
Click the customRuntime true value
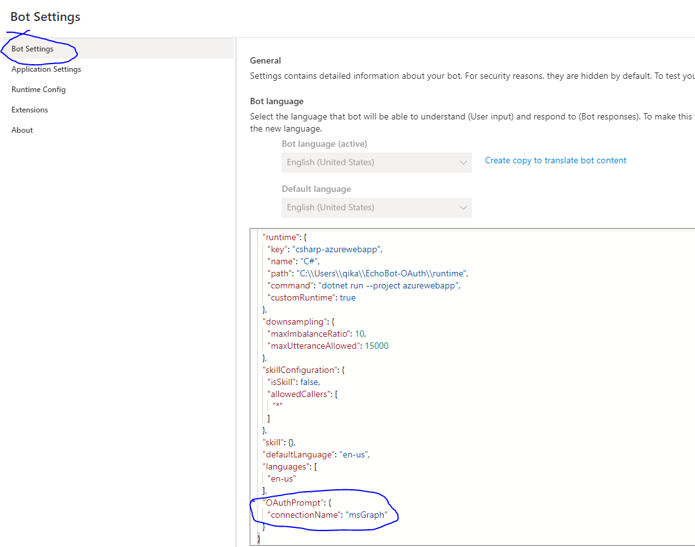347,297
